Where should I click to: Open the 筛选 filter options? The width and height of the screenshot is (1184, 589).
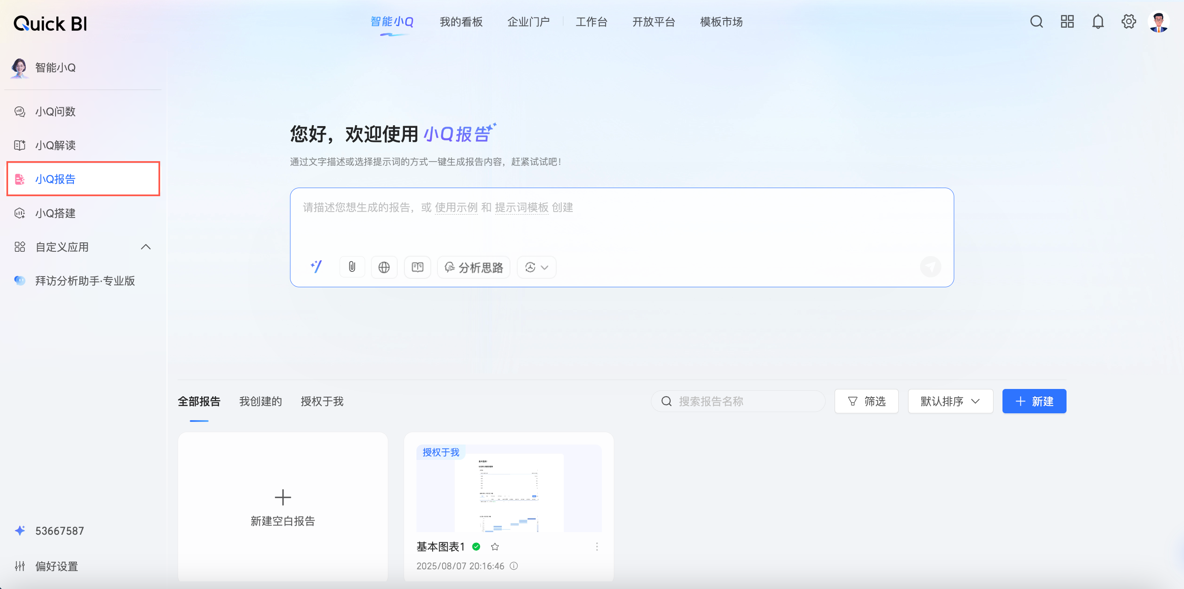[x=866, y=401]
